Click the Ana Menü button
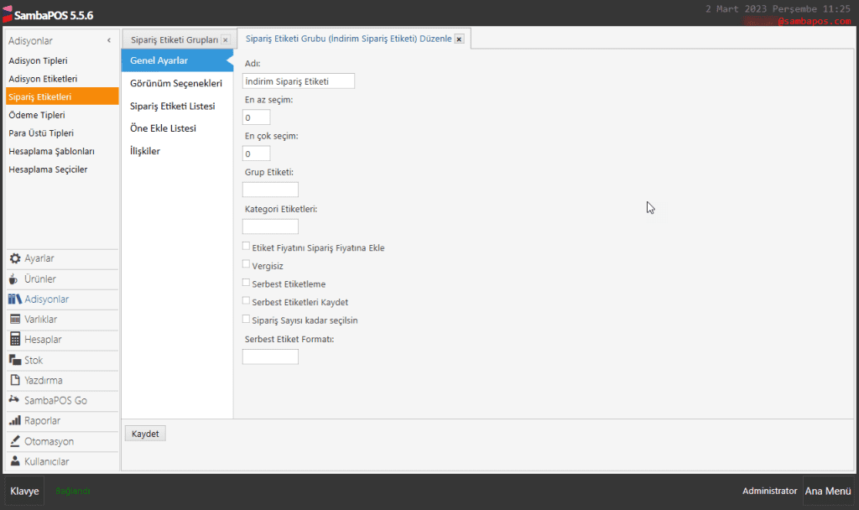Viewport: 859px width, 510px height. pos(827,492)
